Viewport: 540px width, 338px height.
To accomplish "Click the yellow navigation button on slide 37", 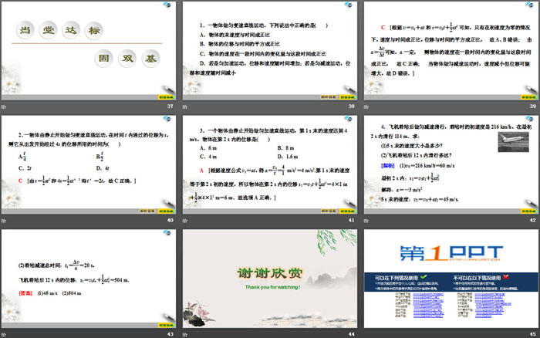I will [167, 97].
